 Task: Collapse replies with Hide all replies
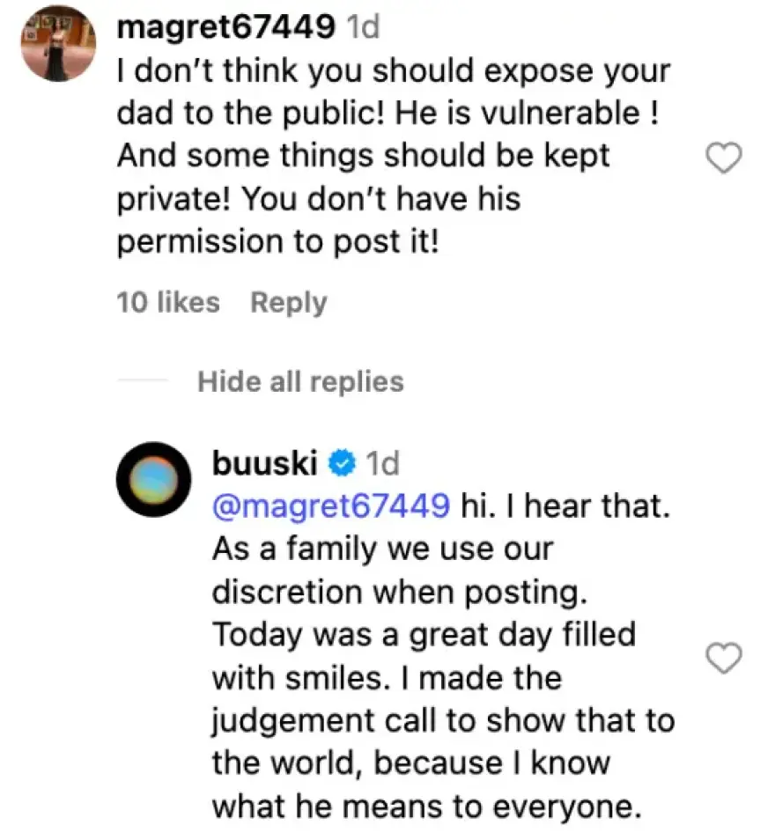coord(300,381)
